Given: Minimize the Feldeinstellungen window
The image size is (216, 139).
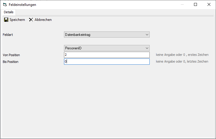Looking at the screenshot, I should coord(182,5).
